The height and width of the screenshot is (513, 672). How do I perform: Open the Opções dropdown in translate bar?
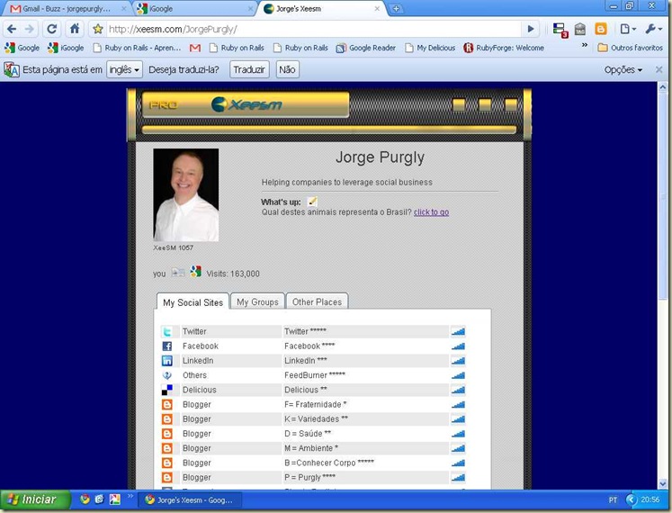click(623, 69)
